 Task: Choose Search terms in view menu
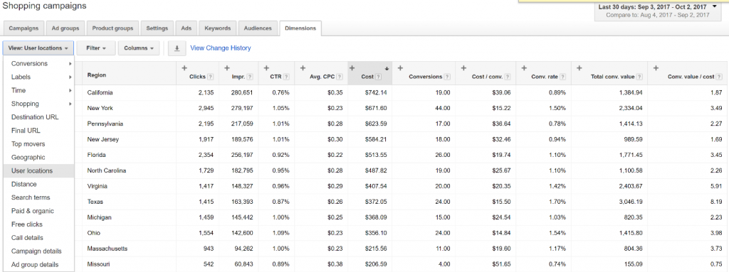[x=38, y=197]
